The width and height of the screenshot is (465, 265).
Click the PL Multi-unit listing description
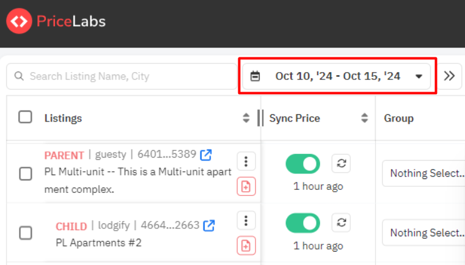tap(138, 180)
